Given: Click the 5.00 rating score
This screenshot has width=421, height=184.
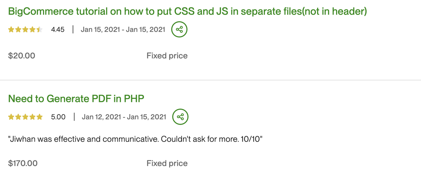Looking at the screenshot, I should (x=58, y=117).
